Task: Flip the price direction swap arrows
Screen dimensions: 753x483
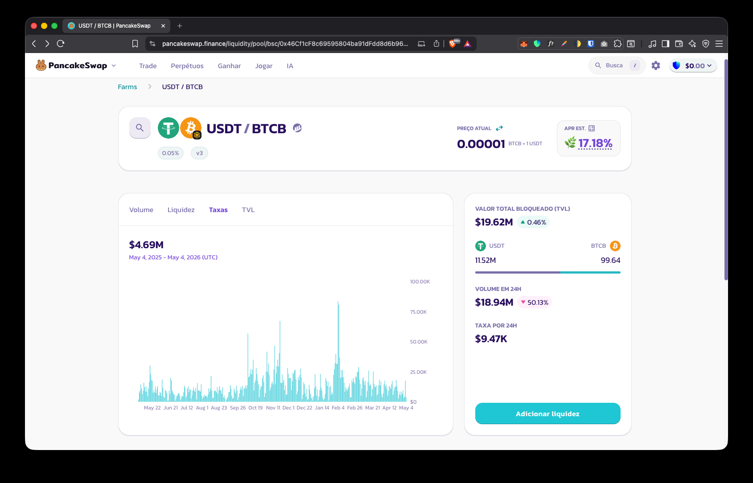Action: pyautogui.click(x=499, y=128)
